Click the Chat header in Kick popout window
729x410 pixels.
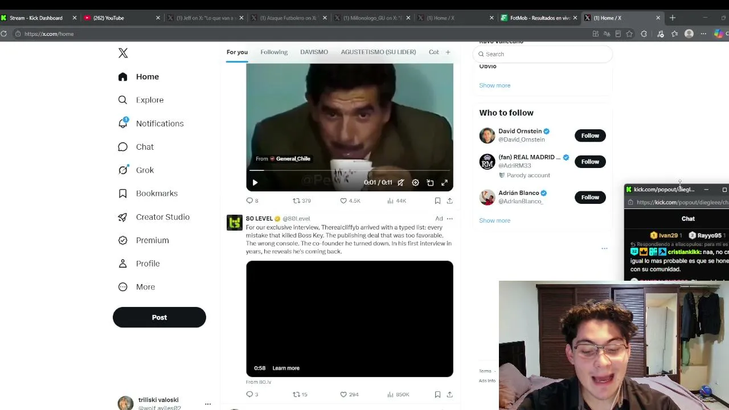point(688,219)
